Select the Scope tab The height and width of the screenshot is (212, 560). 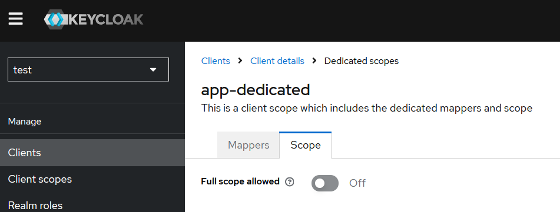click(306, 145)
